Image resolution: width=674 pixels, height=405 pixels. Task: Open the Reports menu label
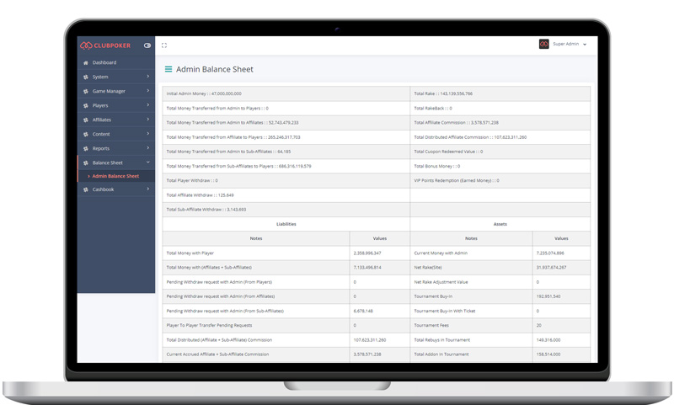point(100,148)
